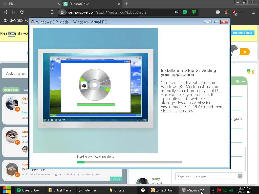
Task: Open the first post user's avatar
Action: point(12,104)
